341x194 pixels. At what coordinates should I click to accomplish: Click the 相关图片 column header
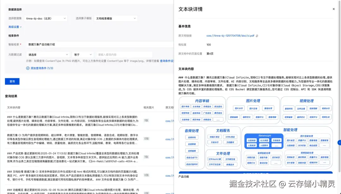(x=149, y=108)
